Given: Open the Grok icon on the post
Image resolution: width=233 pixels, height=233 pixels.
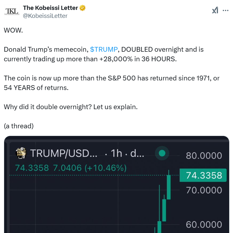Looking at the screenshot, I should coord(215,10).
